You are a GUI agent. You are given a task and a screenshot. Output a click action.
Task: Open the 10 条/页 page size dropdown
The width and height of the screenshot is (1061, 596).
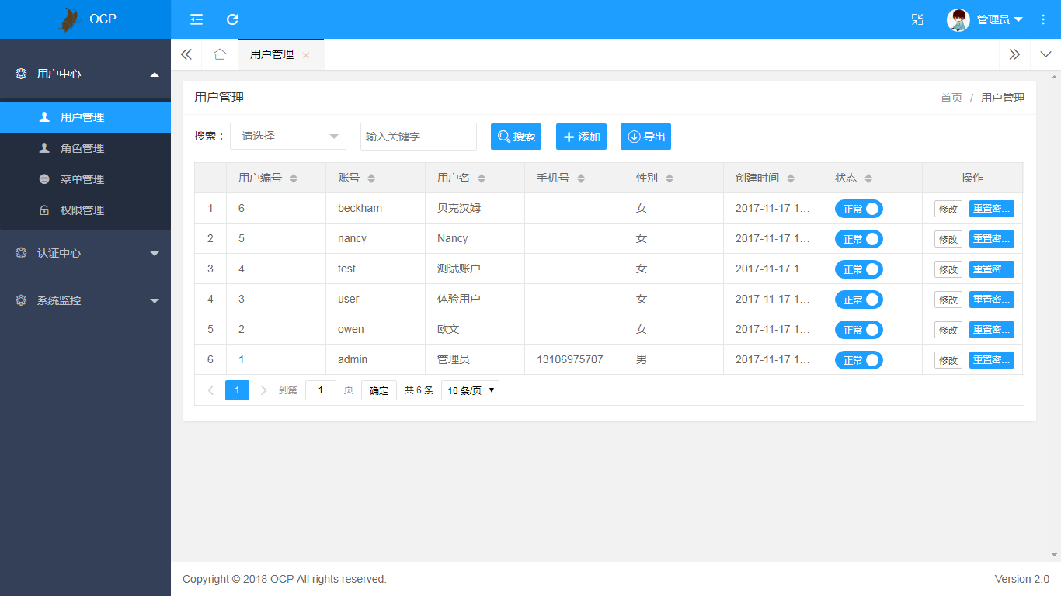pyautogui.click(x=470, y=390)
